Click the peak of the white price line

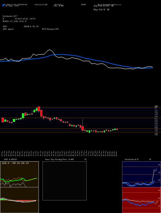click(50, 50)
